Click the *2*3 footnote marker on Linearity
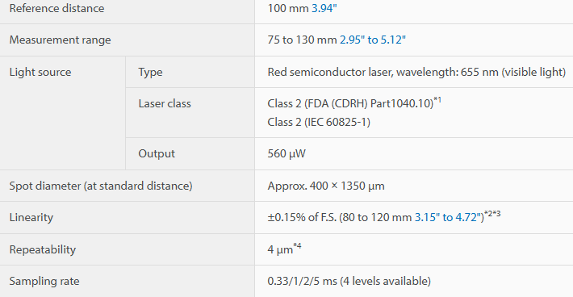The width and height of the screenshot is (573, 297). 492,214
